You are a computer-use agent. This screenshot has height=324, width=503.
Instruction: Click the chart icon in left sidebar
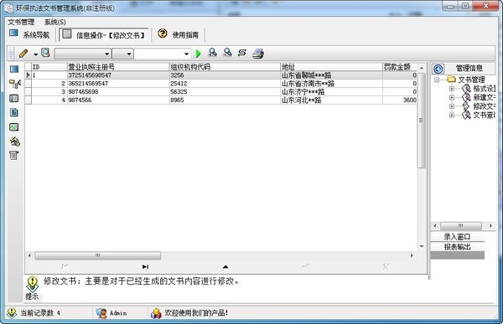tap(13, 127)
